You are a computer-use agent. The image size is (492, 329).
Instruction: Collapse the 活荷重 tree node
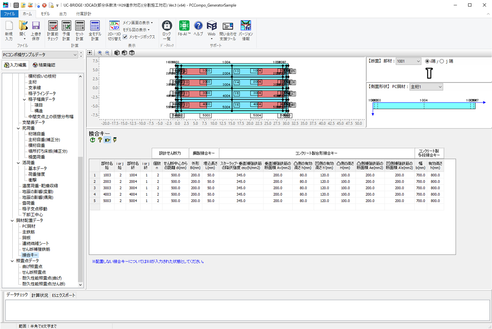pyautogui.click(x=18, y=163)
